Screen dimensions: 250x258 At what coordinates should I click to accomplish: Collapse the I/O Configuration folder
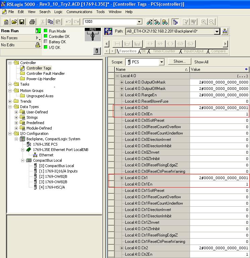pos(10,134)
